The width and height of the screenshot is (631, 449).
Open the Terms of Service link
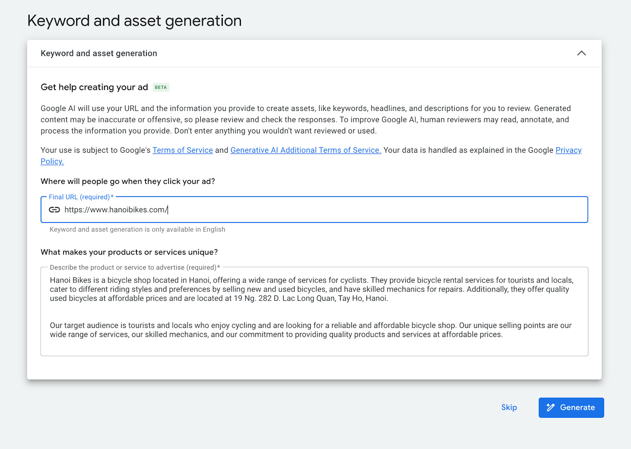183,150
